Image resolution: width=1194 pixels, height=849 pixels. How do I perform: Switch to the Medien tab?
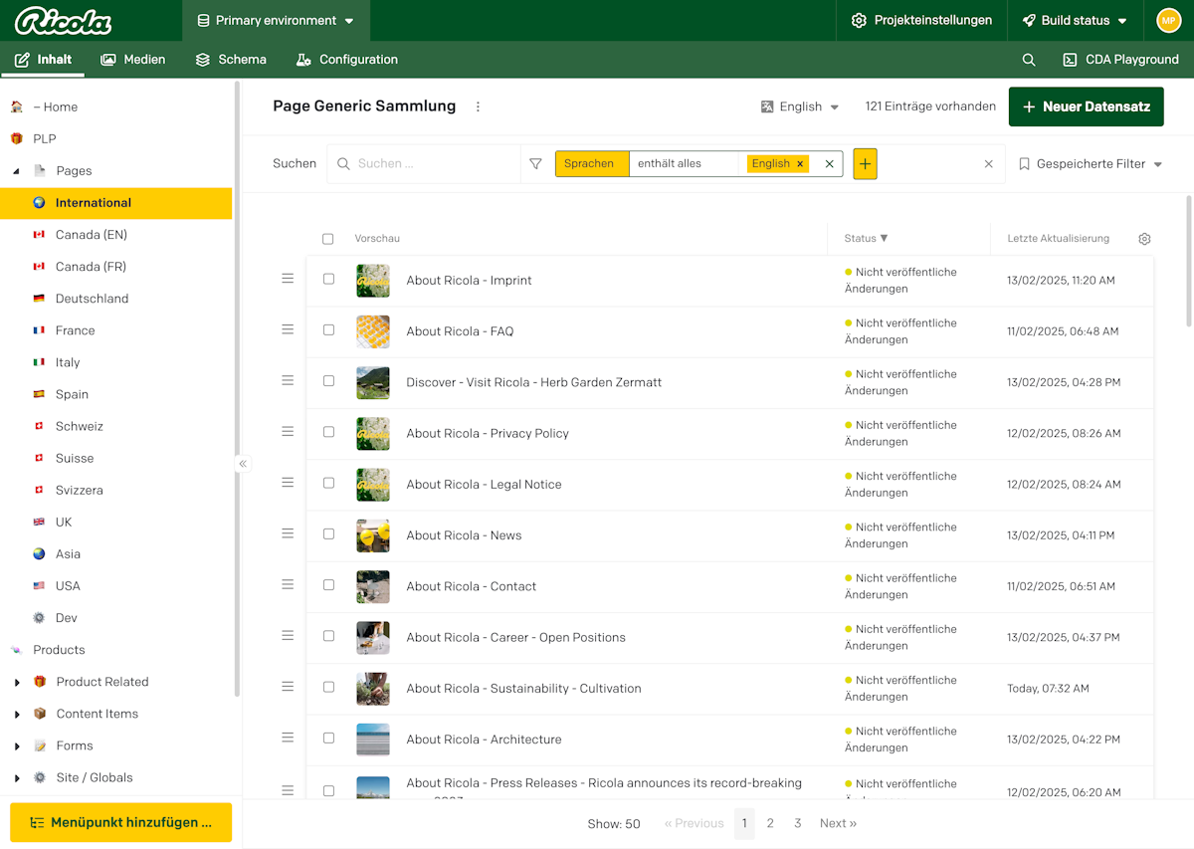tap(133, 60)
